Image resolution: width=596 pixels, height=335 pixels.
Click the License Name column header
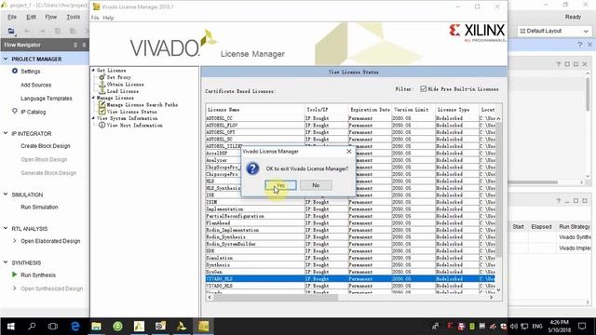point(255,110)
